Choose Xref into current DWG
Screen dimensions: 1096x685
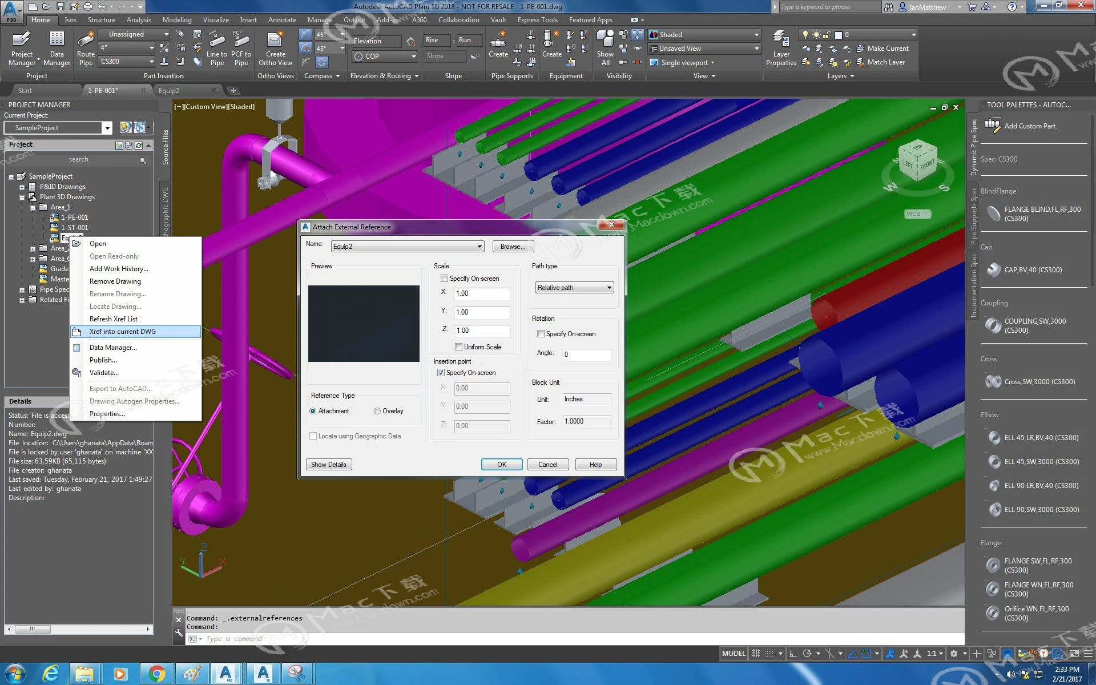[136, 332]
